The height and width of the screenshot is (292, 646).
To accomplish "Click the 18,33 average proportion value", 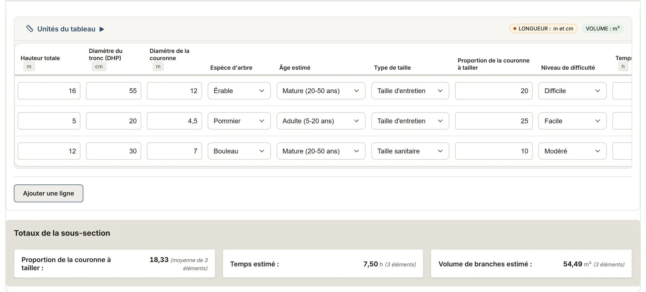I will click(159, 260).
